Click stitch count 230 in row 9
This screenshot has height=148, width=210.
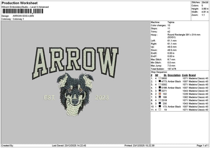click(x=164, y=104)
